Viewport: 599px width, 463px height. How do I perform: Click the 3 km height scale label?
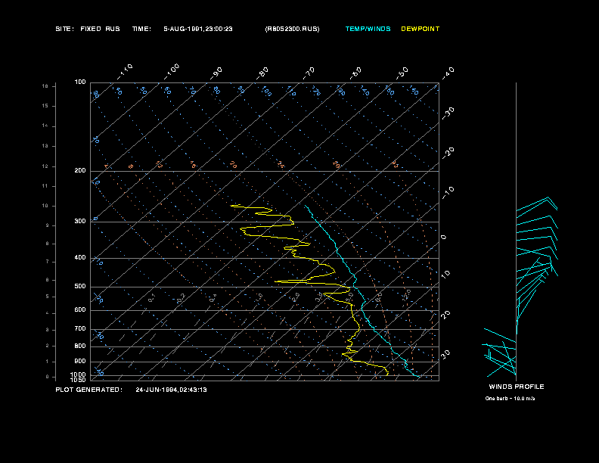coord(48,330)
